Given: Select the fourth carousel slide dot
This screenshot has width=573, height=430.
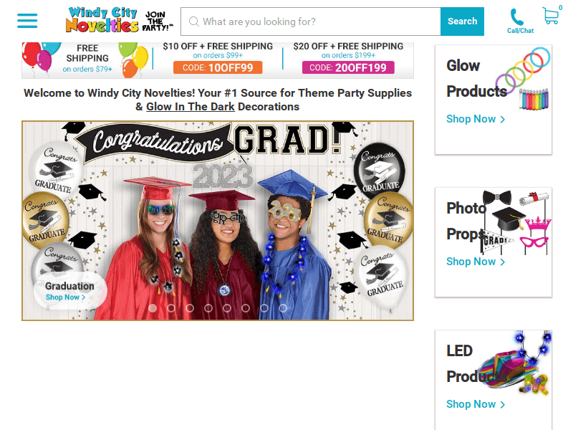Looking at the screenshot, I should [208, 308].
